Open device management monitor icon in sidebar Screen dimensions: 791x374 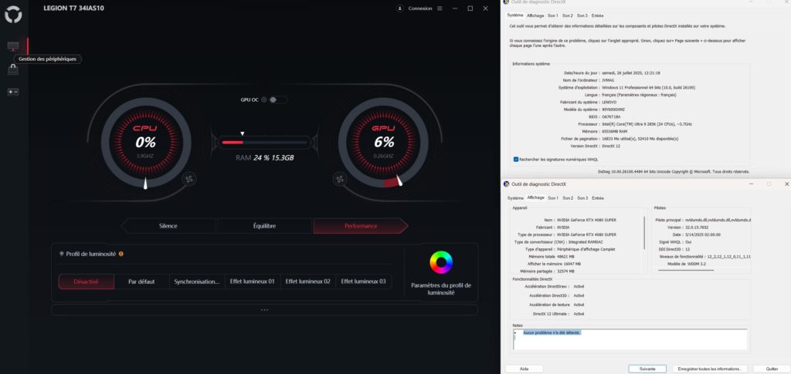pyautogui.click(x=13, y=46)
